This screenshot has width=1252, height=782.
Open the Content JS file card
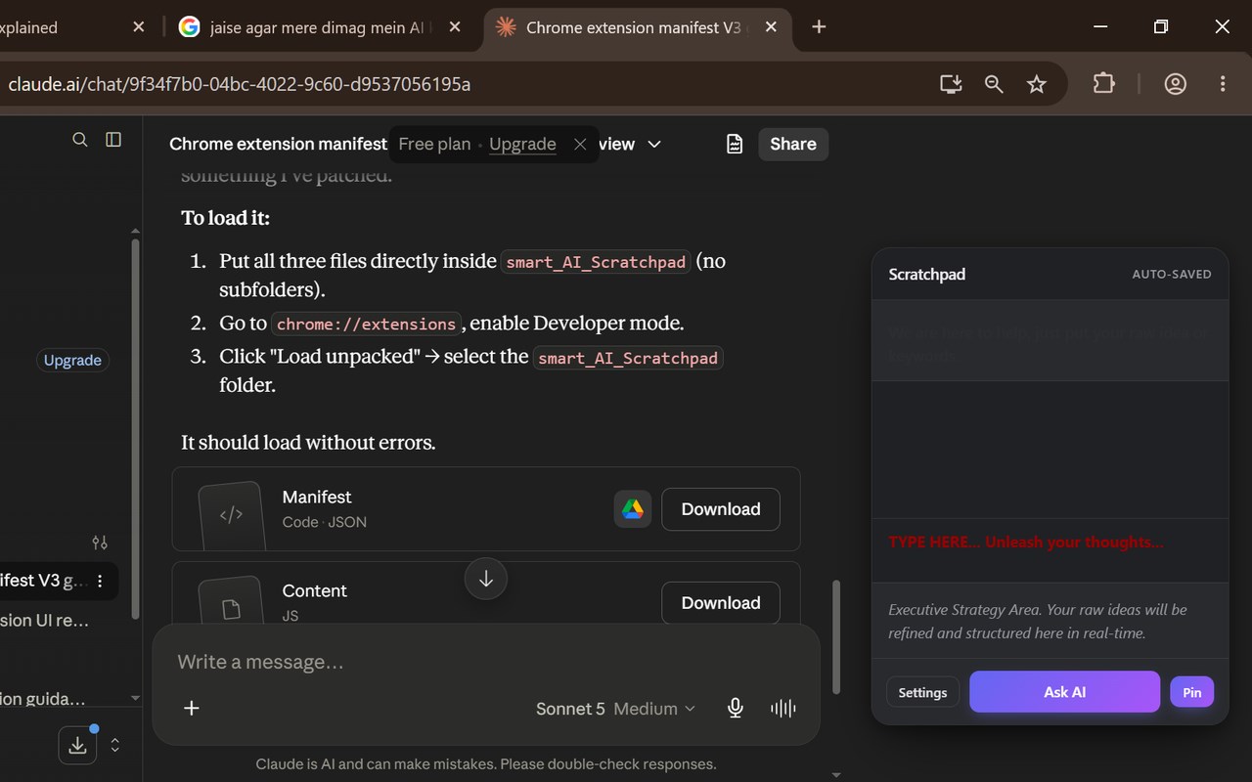[486, 593]
